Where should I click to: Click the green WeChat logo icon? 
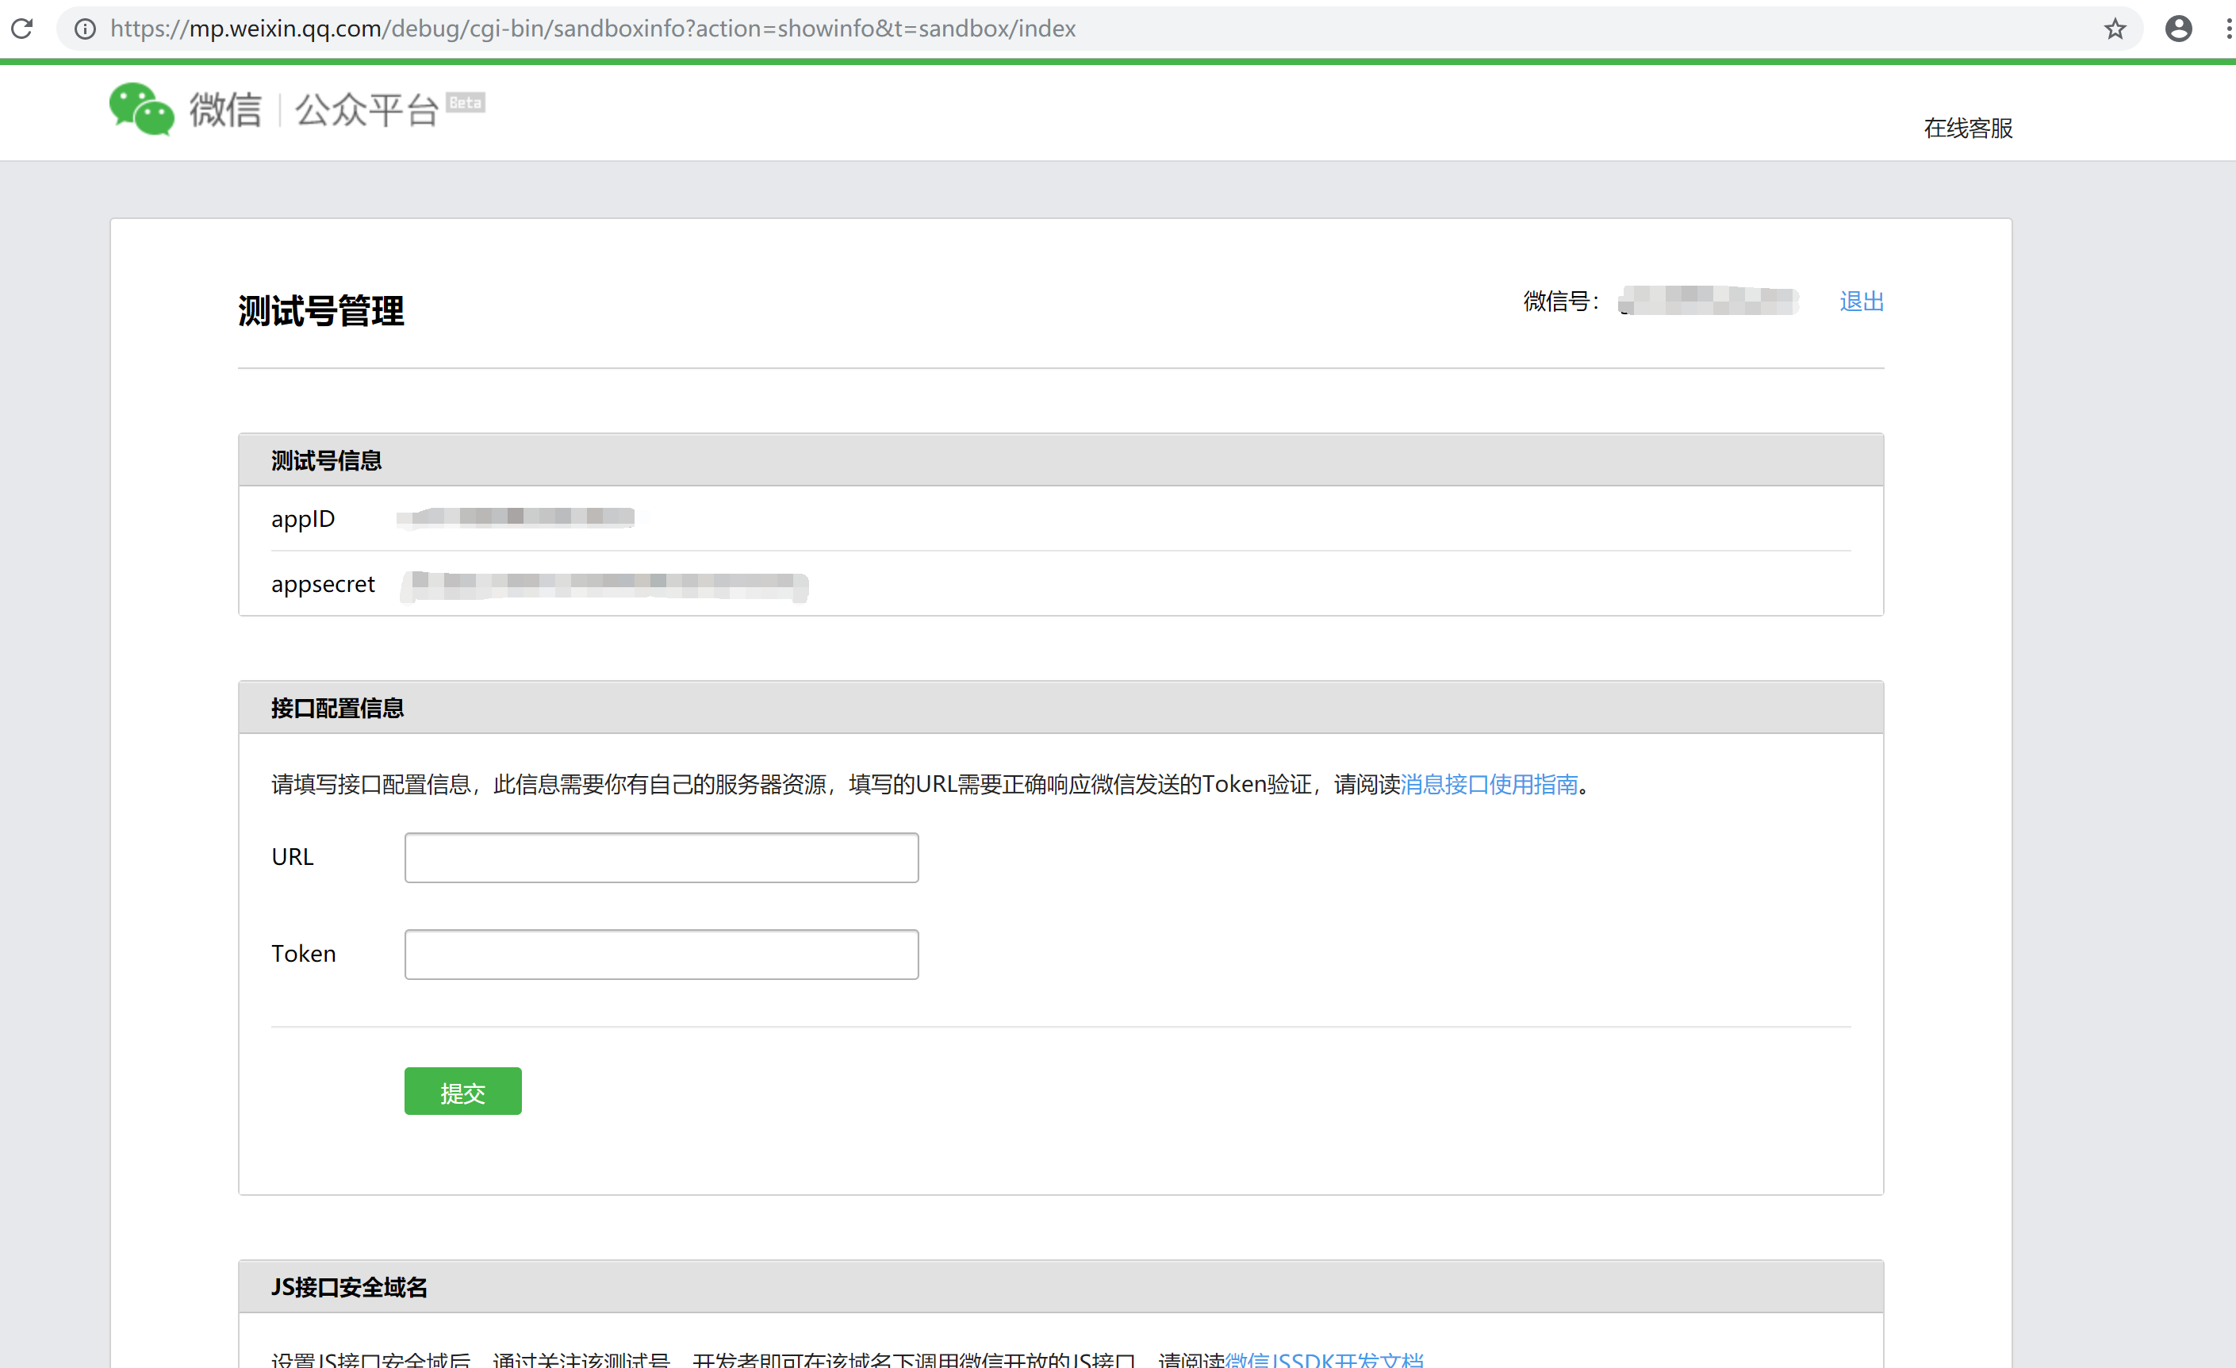[x=141, y=109]
